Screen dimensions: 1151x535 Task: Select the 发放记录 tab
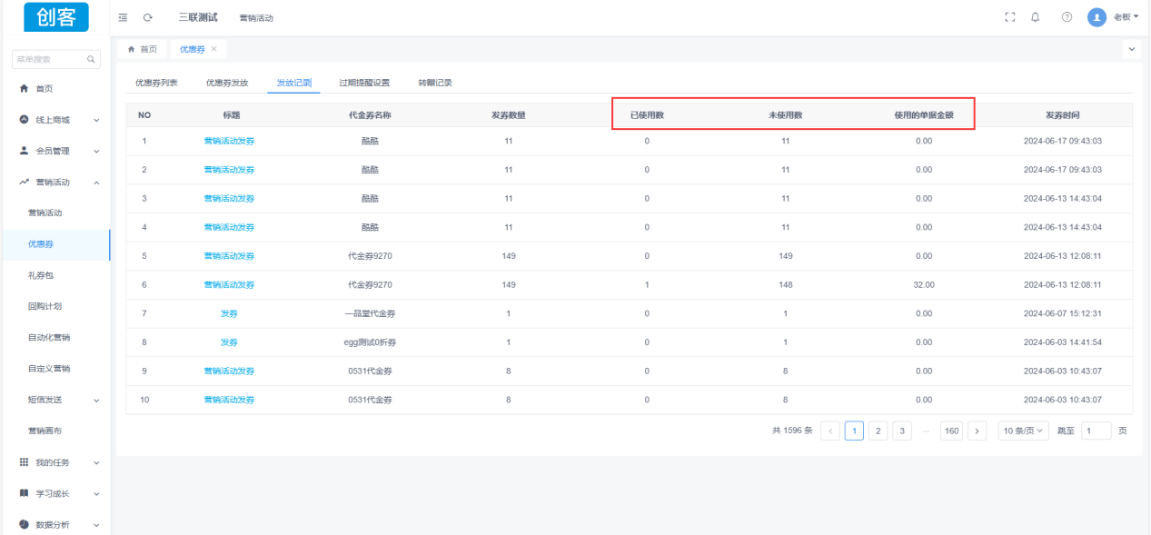coord(294,83)
